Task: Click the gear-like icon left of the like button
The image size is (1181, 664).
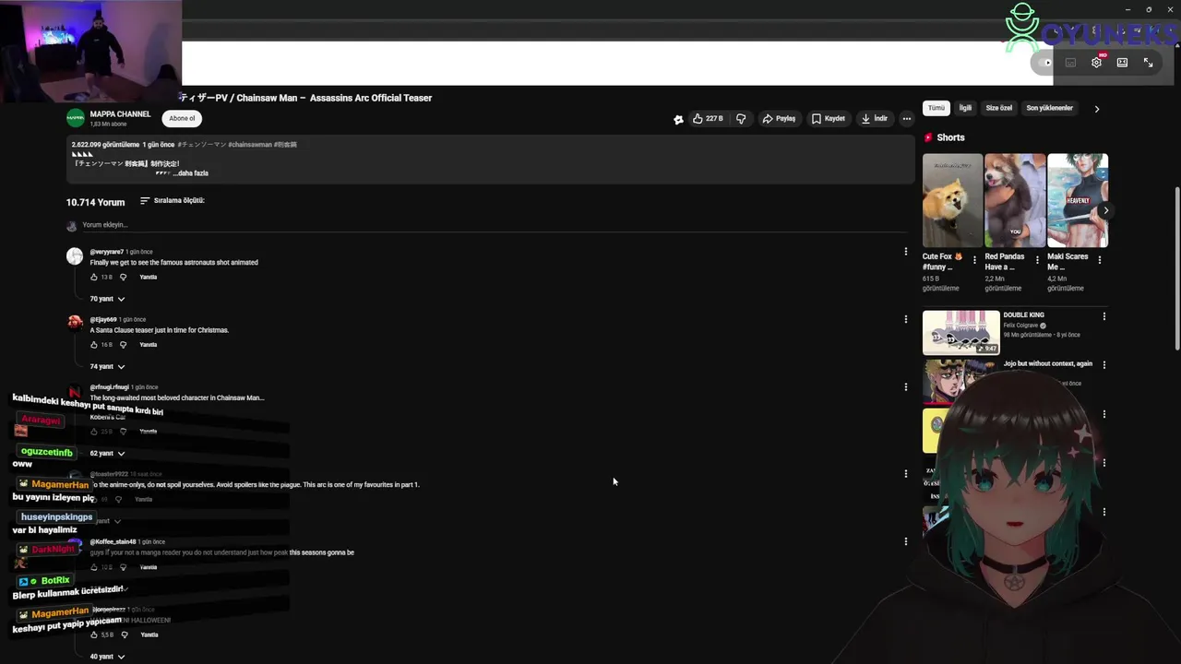Action: pyautogui.click(x=678, y=119)
